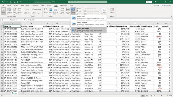This screenshot has height=97, width=173.
Task: Select Page Break Preview icon in status bar
Action: [x=151, y=96]
